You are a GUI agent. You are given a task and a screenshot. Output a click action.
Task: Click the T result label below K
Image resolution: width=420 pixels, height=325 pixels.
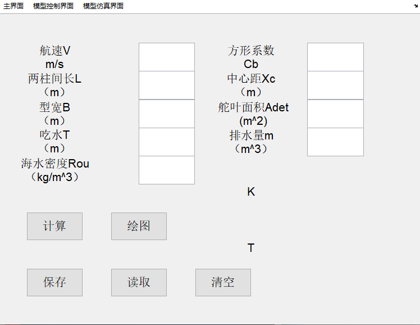pyautogui.click(x=251, y=248)
